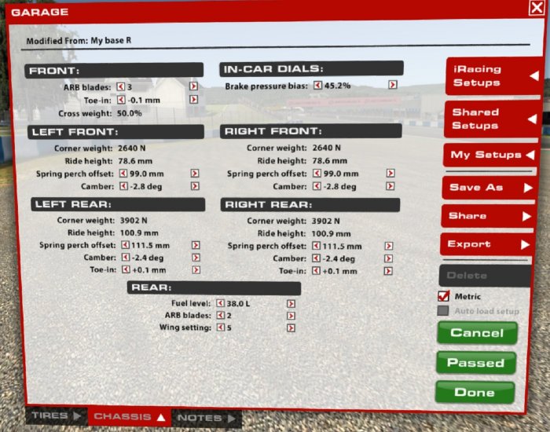Decrease brake pressure bias arrow

pos(317,85)
